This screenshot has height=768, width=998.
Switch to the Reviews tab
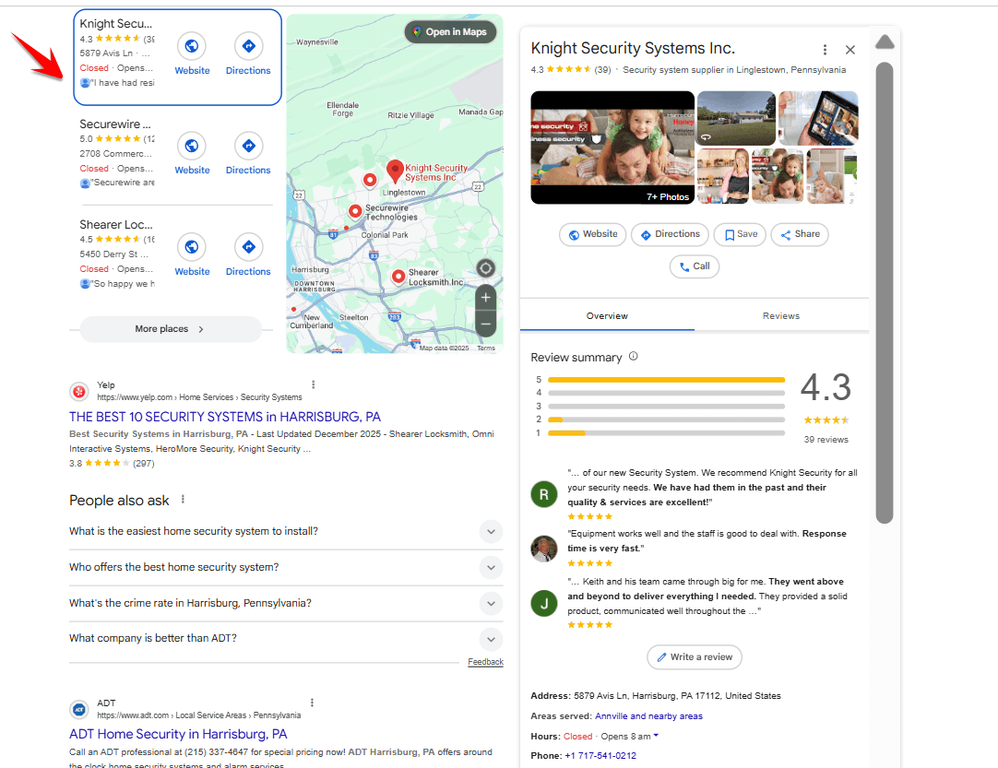pos(780,315)
